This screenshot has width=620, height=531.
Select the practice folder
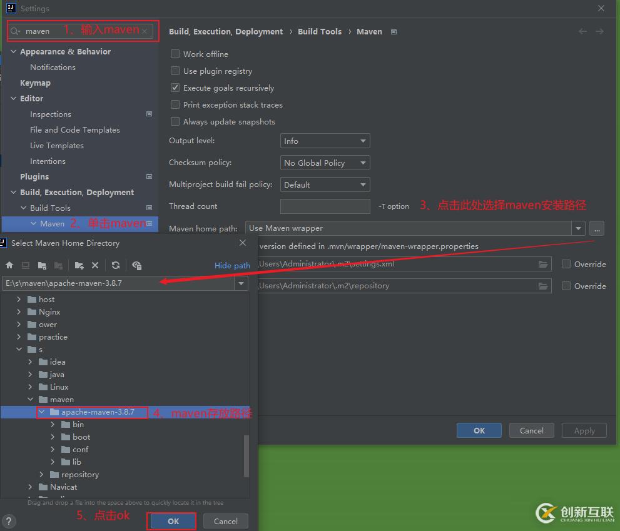[x=53, y=337]
